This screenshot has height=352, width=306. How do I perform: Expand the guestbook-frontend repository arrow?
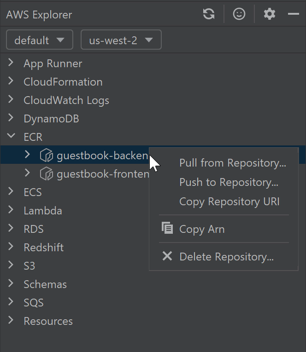click(x=27, y=173)
